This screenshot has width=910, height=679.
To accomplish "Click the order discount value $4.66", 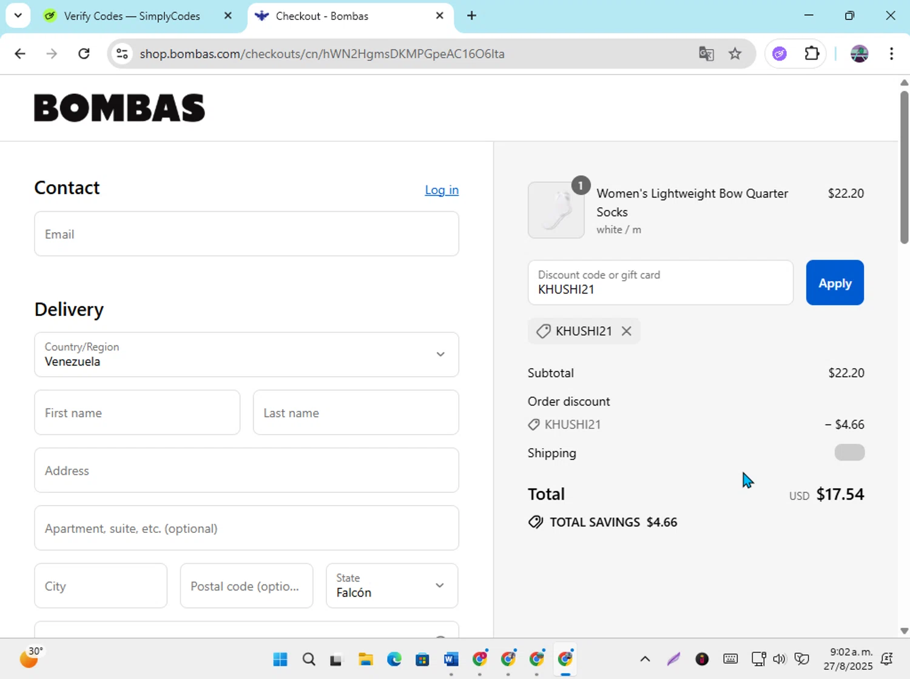I will tap(844, 424).
